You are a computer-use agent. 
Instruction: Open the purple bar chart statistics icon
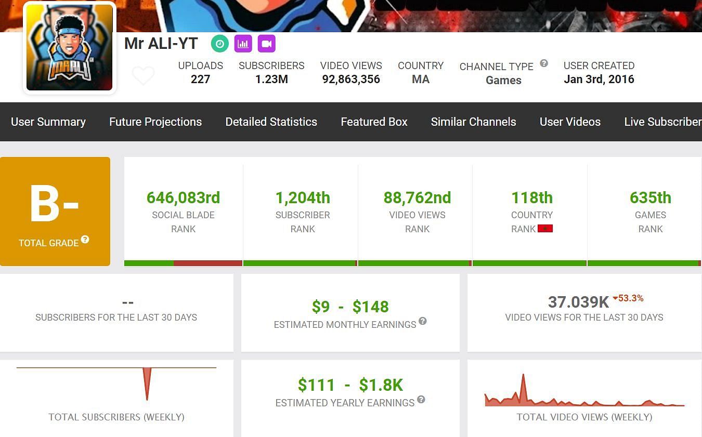(x=243, y=44)
